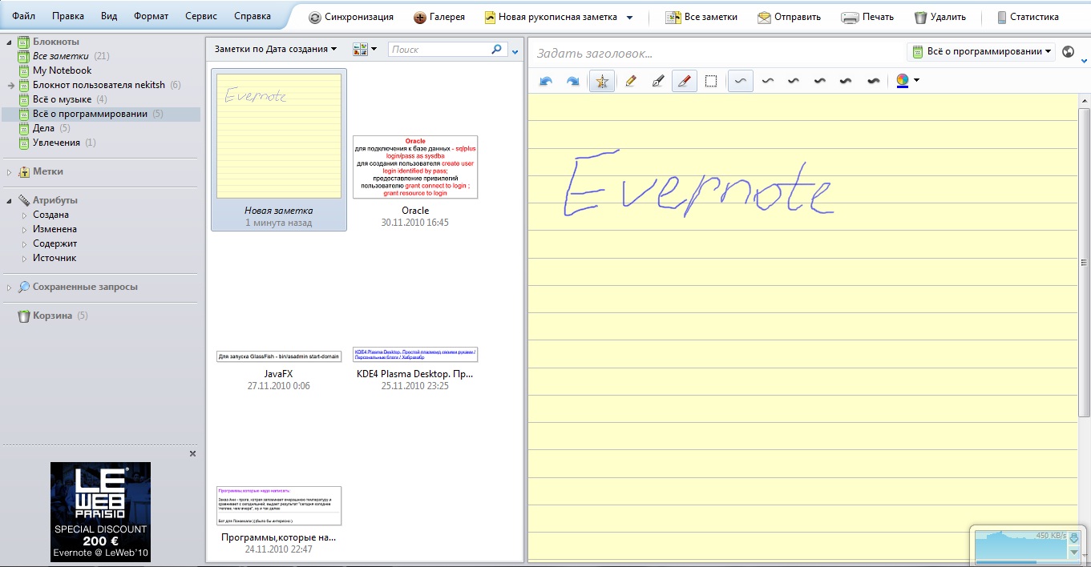Expand Сохраненные запросы section
1091x567 pixels.
pyautogui.click(x=9, y=287)
